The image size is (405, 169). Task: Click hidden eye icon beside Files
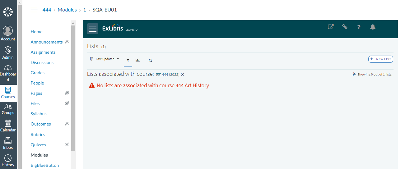click(67, 103)
